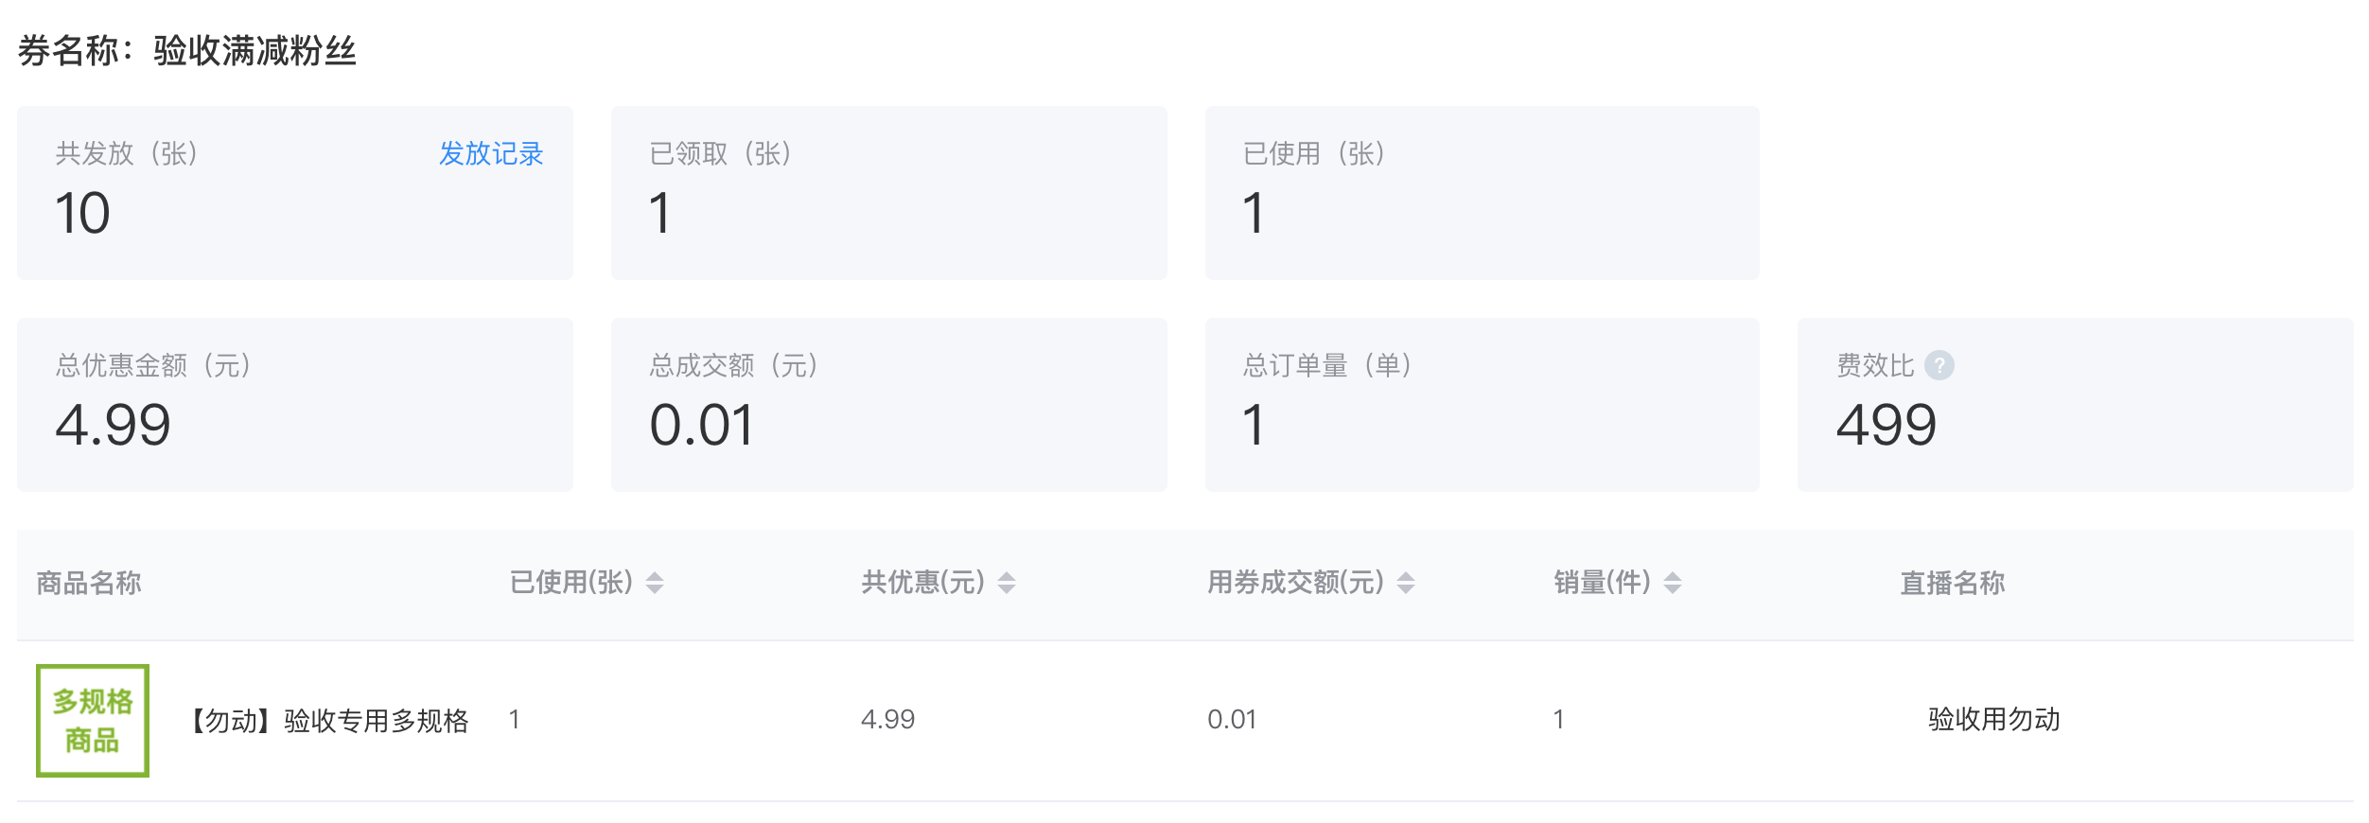Screen dimensions: 2369x823
Task: Click the 费效比 value 499
Action: click(x=1886, y=425)
